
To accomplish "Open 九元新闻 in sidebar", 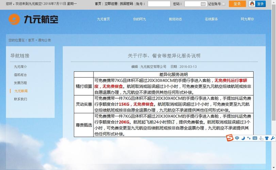I will [21, 91].
